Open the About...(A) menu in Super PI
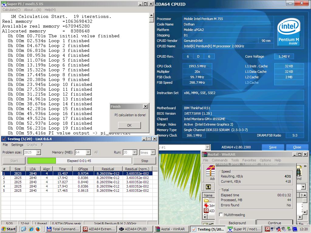Viewport: 311px width, 233px height. click(32, 10)
